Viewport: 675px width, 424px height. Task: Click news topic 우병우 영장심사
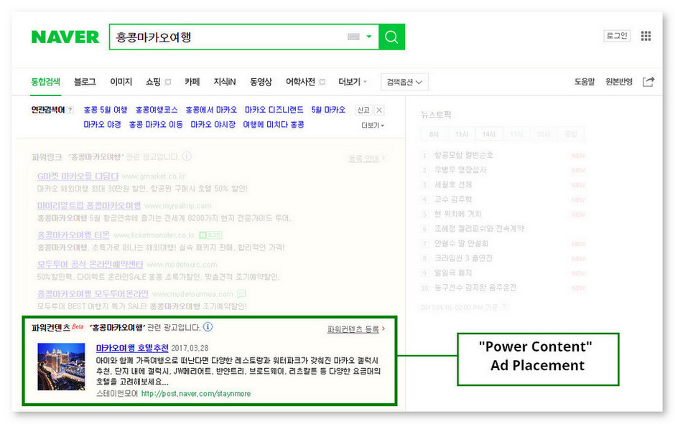460,170
